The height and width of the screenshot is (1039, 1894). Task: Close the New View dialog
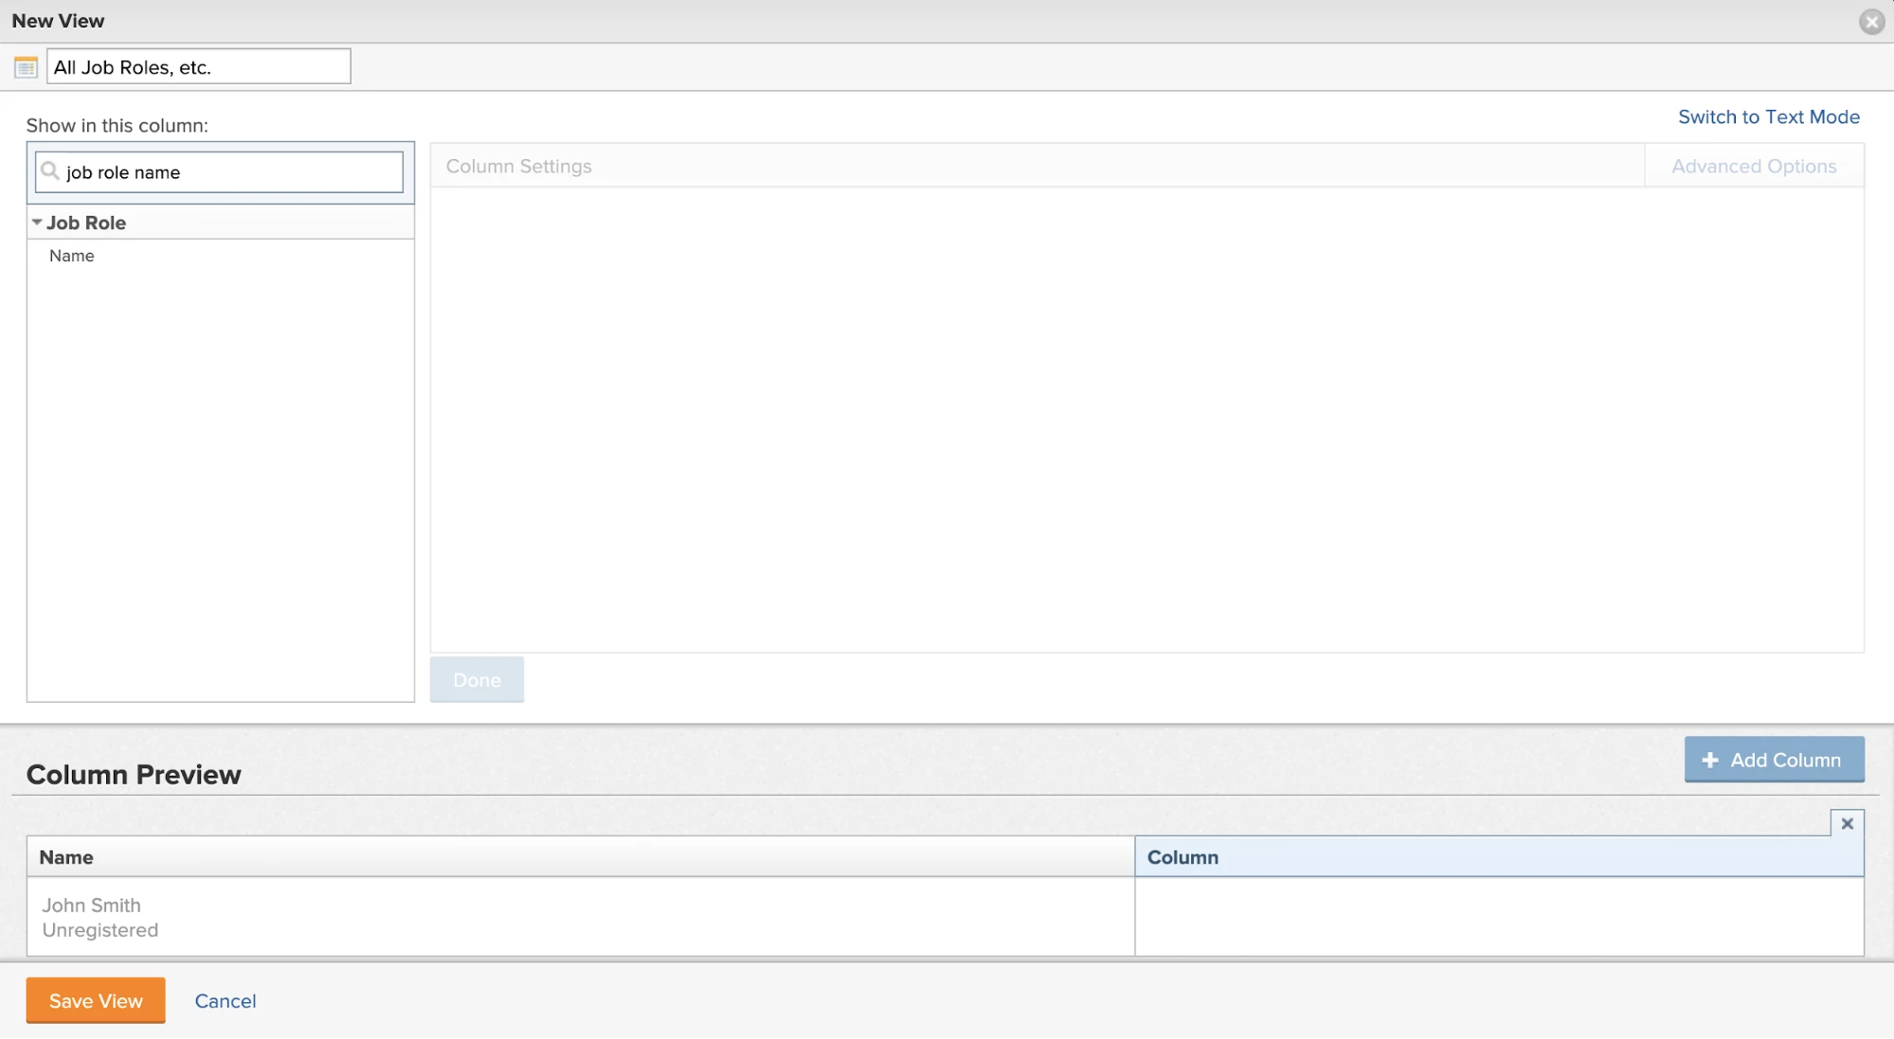pyautogui.click(x=1871, y=22)
